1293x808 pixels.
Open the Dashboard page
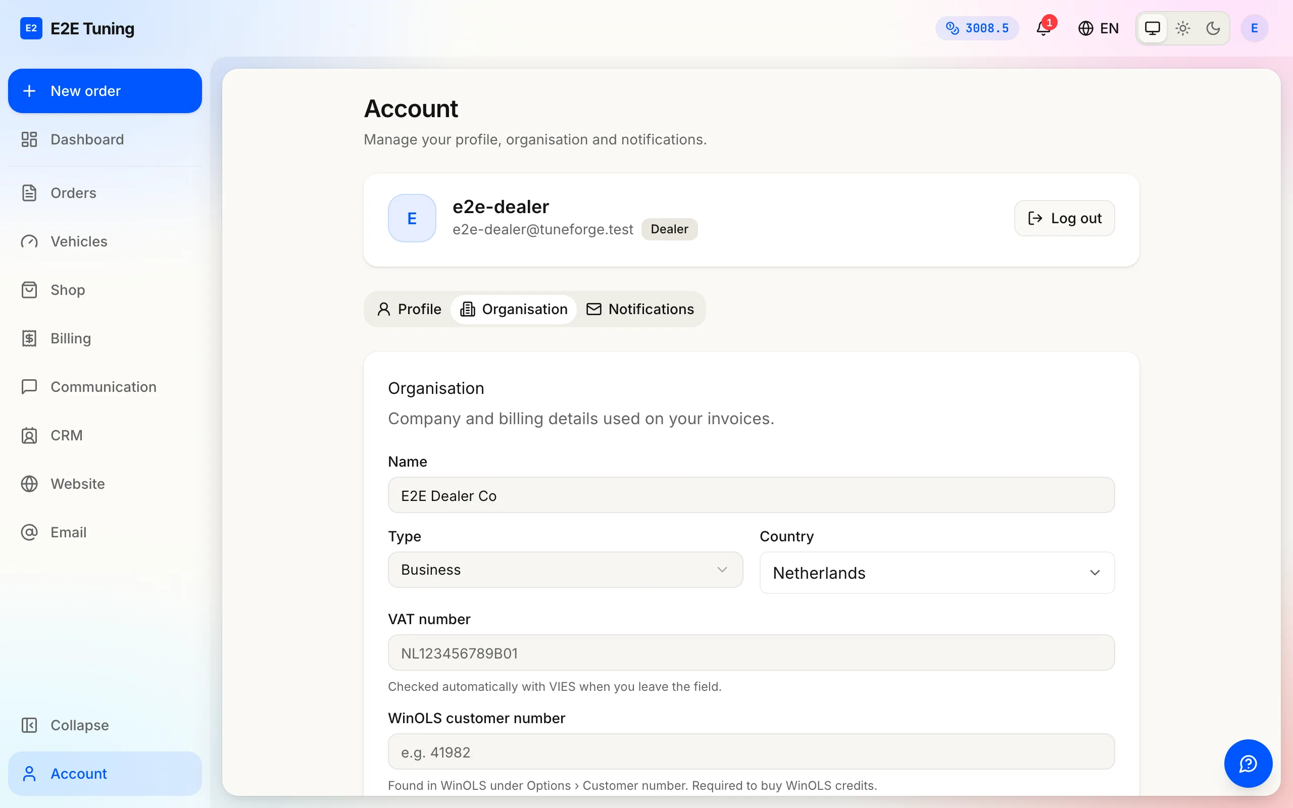coord(105,139)
